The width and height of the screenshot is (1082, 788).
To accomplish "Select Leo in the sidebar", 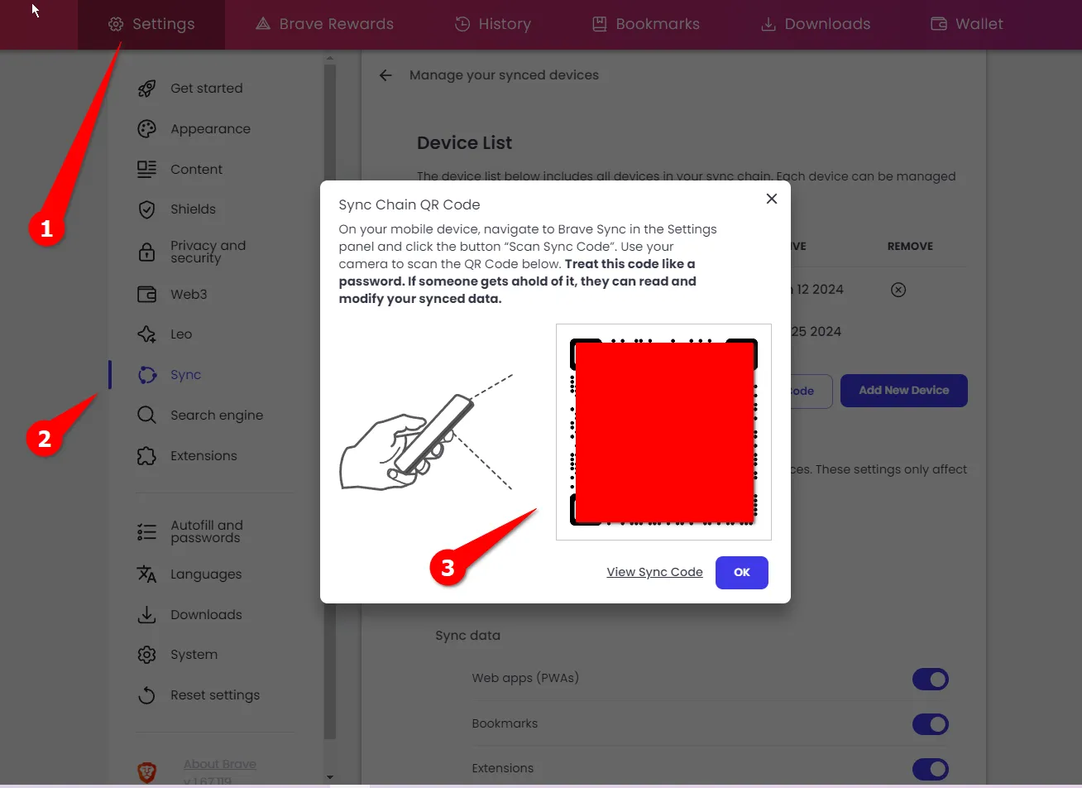I will [x=181, y=334].
